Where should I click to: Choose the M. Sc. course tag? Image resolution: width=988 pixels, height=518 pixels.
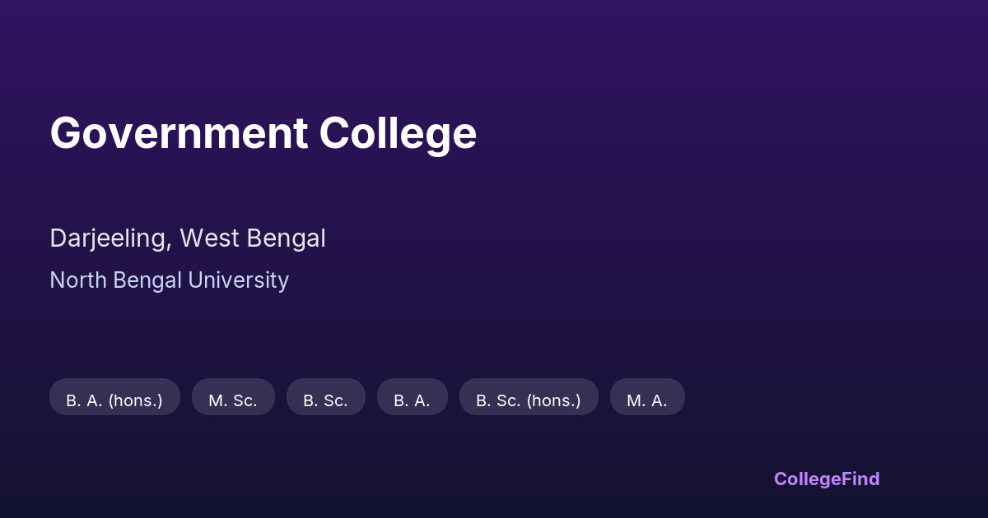[x=233, y=400]
